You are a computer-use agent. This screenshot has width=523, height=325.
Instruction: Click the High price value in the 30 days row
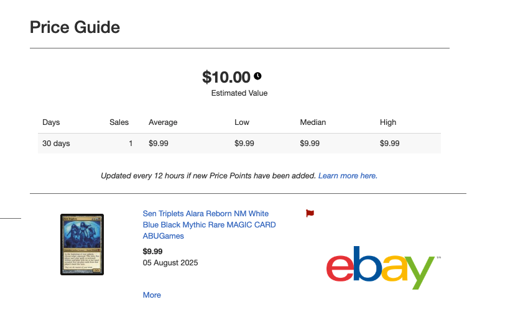pyautogui.click(x=389, y=144)
